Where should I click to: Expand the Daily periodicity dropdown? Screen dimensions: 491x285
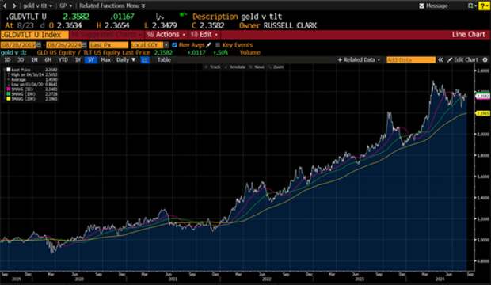126,60
